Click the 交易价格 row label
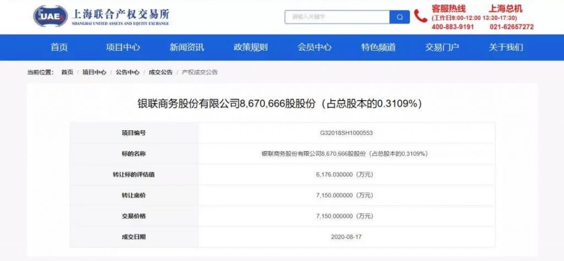Image resolution: width=564 pixels, height=261 pixels. (133, 216)
